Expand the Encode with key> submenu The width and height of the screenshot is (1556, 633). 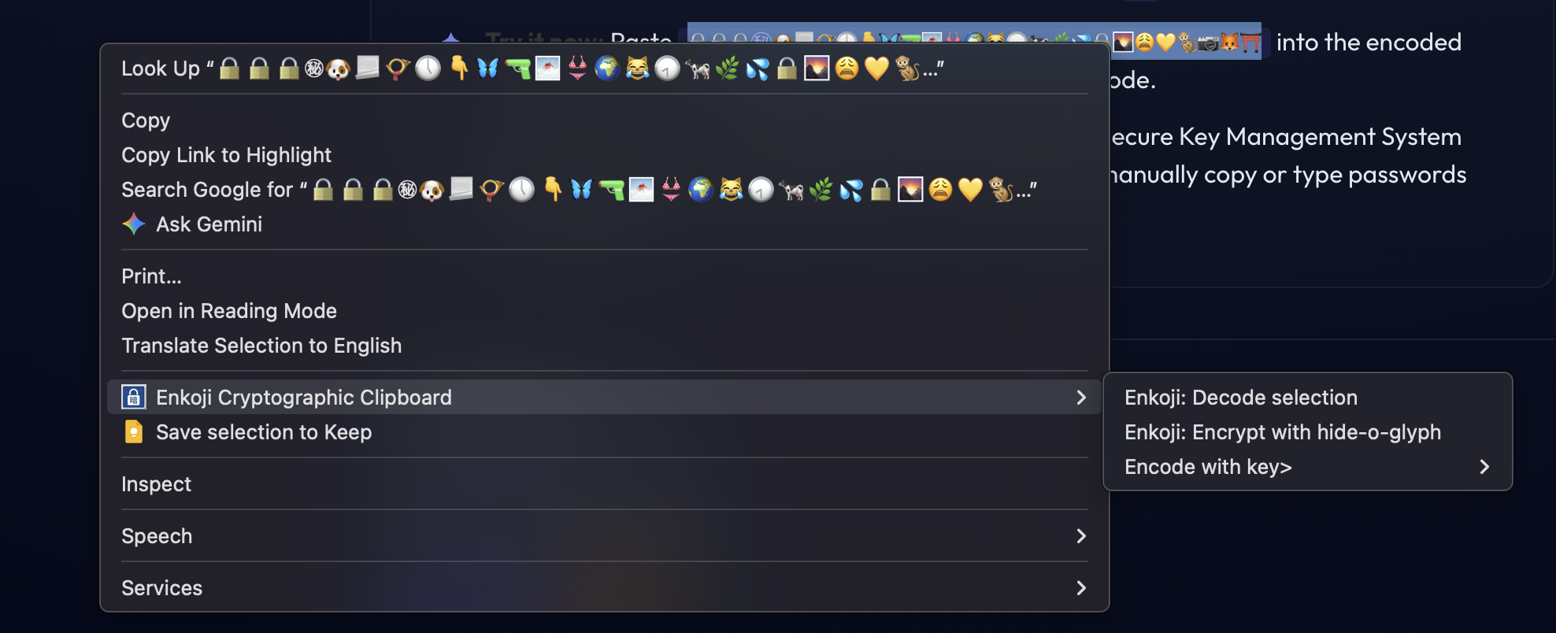tap(1307, 467)
